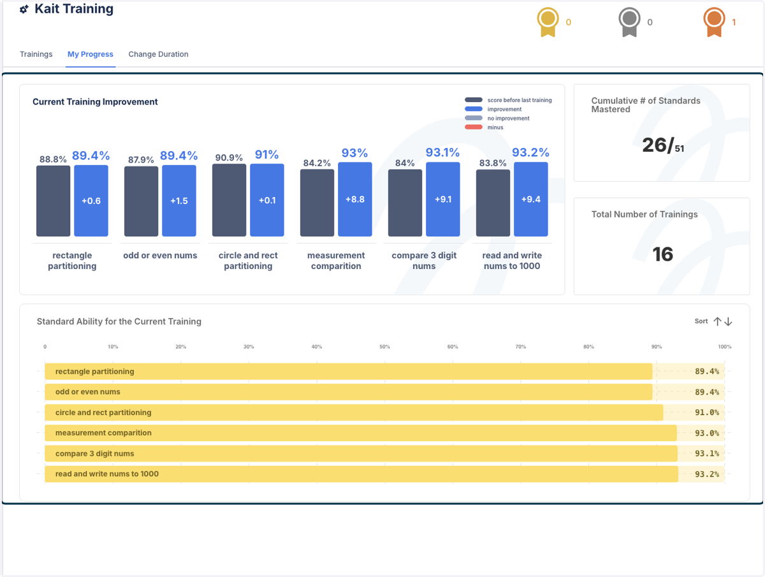Select the My Progress tab
This screenshot has width=765, height=577.
(x=91, y=54)
